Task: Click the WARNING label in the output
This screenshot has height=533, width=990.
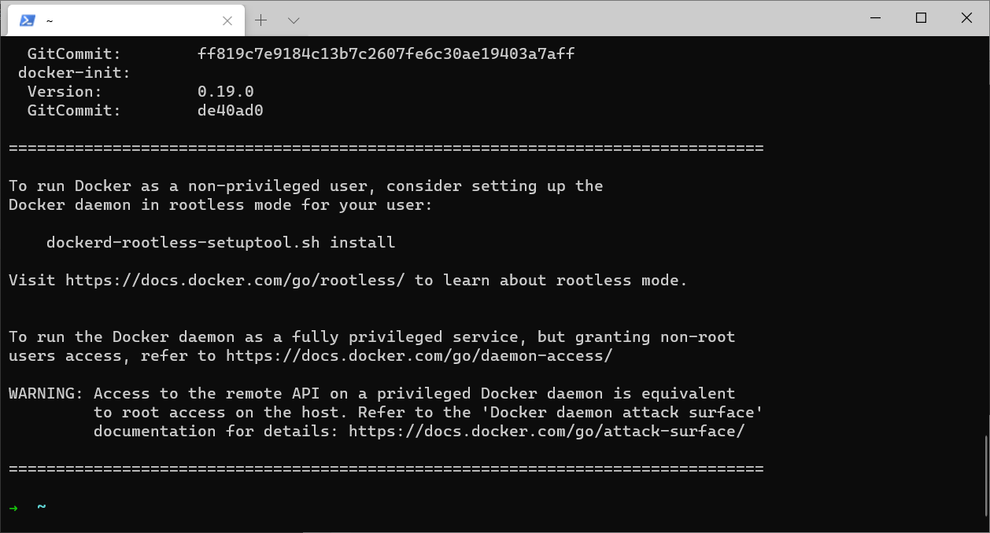Action: [x=46, y=393]
